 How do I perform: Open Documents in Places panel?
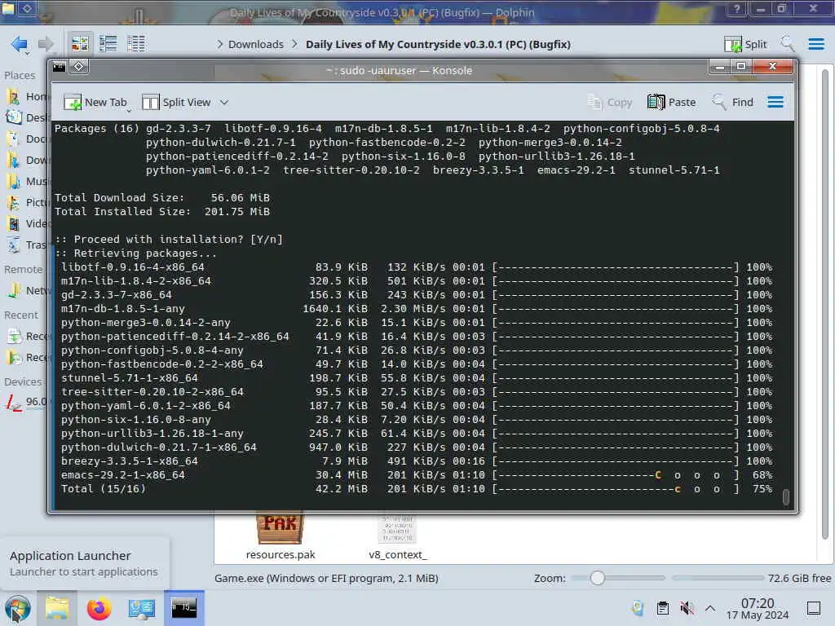click(x=27, y=139)
